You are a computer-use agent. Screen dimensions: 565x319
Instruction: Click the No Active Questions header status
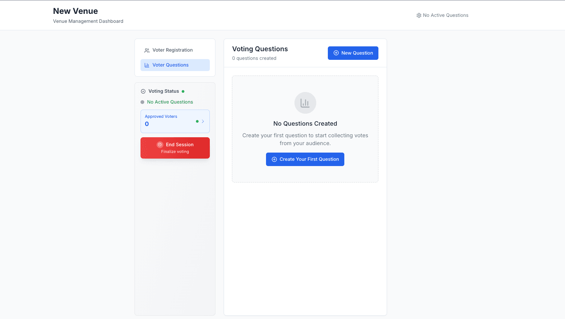[x=445, y=15]
